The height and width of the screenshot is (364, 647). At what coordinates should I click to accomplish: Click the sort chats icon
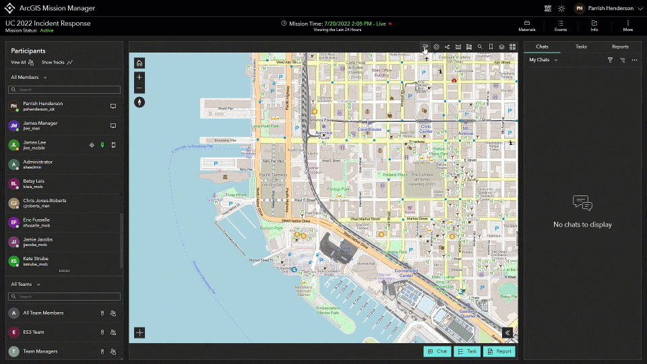(622, 60)
